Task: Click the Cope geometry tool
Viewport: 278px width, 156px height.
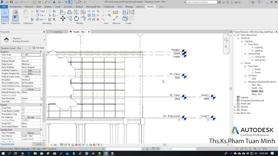Action: 40,11
